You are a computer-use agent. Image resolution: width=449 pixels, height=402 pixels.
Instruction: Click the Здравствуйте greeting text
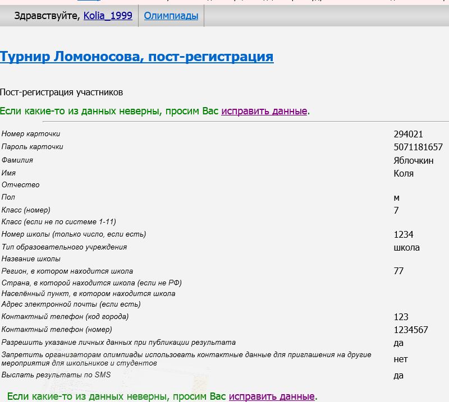[47, 16]
